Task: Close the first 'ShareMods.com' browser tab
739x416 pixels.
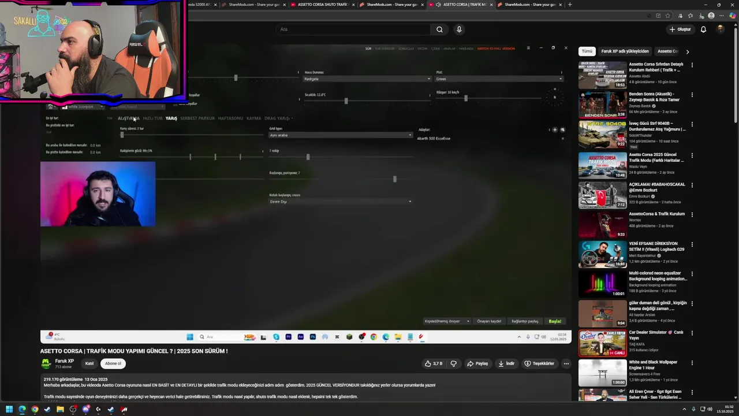Action: pos(284,5)
